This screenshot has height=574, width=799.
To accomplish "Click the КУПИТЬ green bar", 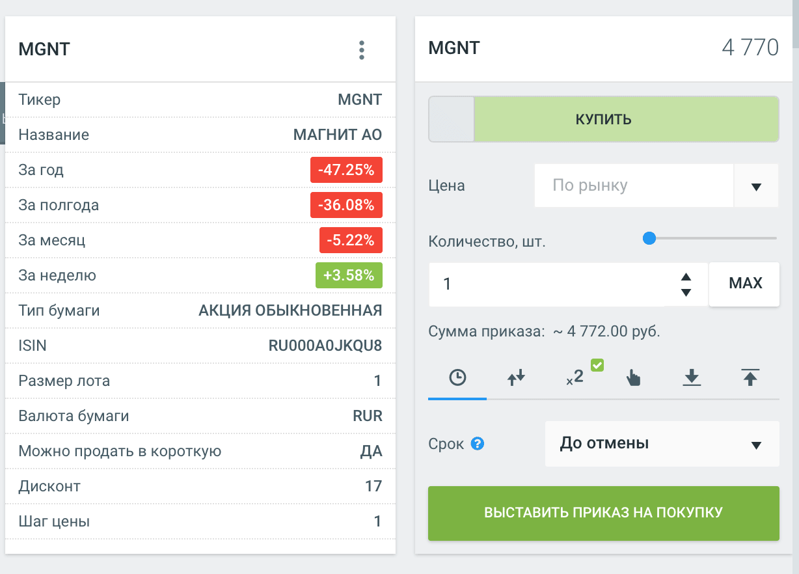I will tap(626, 120).
